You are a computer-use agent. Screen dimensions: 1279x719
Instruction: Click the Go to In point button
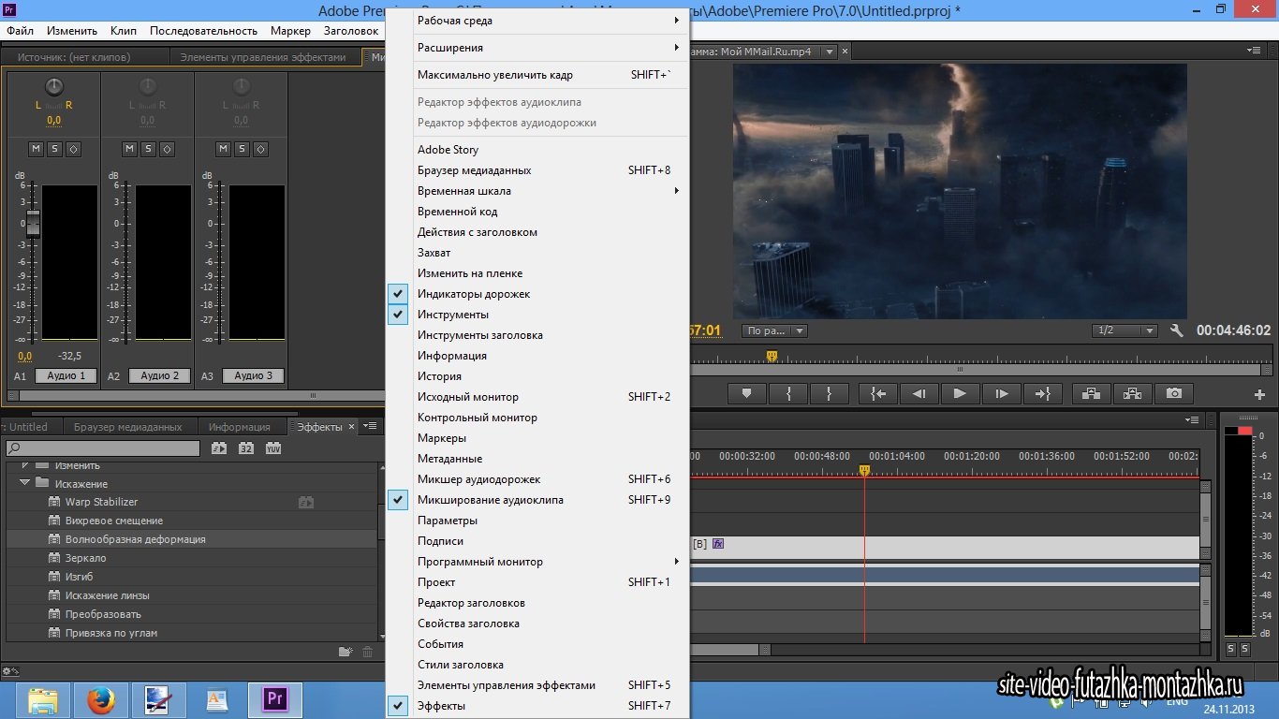click(878, 394)
